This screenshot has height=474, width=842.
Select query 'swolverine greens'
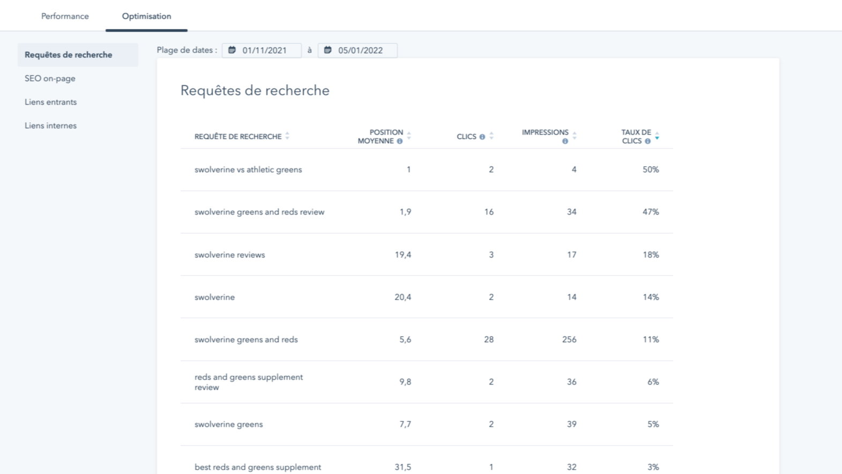tap(228, 424)
